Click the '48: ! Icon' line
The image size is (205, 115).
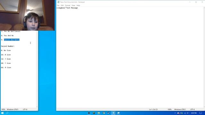click(6, 63)
